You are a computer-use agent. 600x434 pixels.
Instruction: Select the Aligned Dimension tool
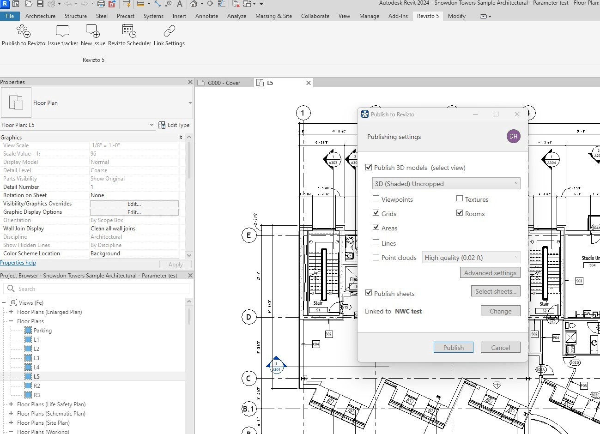click(x=158, y=4)
